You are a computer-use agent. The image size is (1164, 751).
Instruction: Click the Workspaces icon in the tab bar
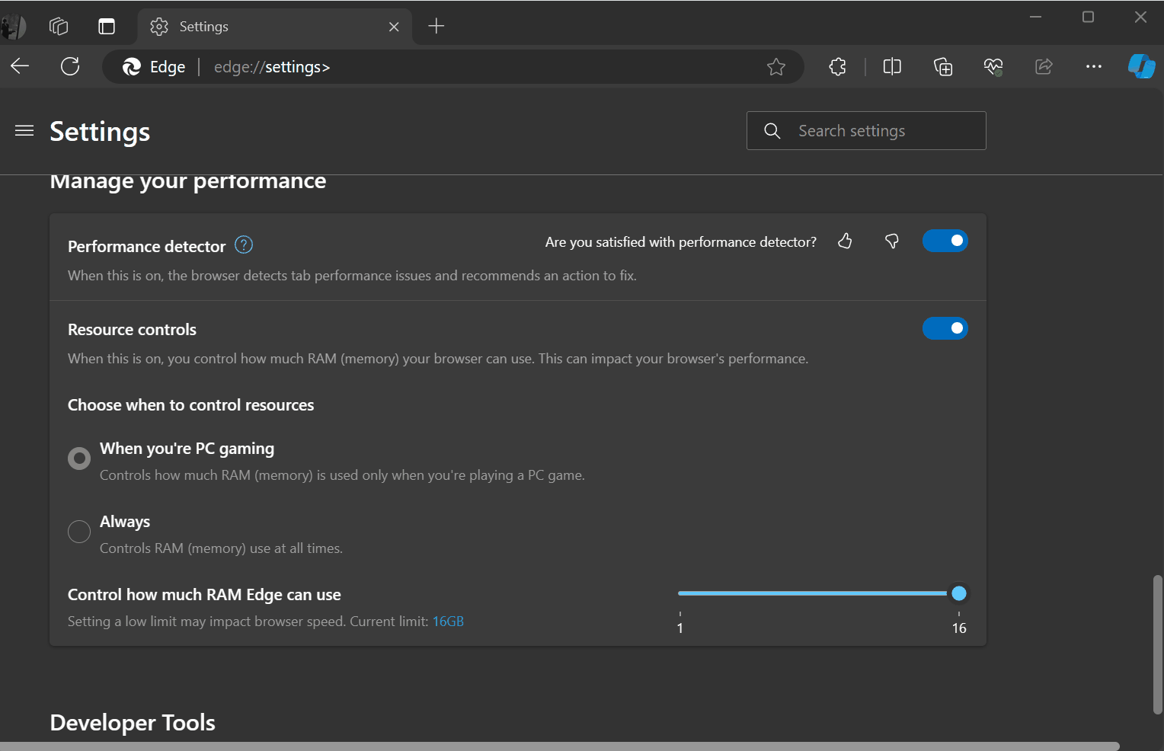click(x=58, y=26)
